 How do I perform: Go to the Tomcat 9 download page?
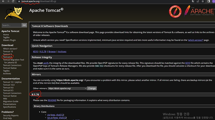pyautogui.click(x=7, y=54)
